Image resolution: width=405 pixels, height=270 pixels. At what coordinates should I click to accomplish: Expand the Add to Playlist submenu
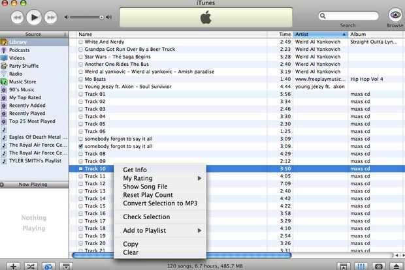pyautogui.click(x=160, y=231)
